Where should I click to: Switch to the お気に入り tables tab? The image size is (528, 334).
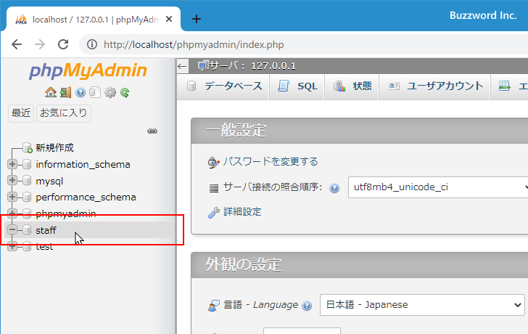[64, 113]
